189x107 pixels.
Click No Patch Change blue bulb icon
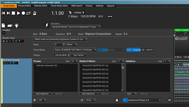pos(14,63)
